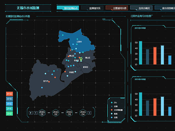Toggle the bottom blue 总氮 legend indicator

[114, 117]
